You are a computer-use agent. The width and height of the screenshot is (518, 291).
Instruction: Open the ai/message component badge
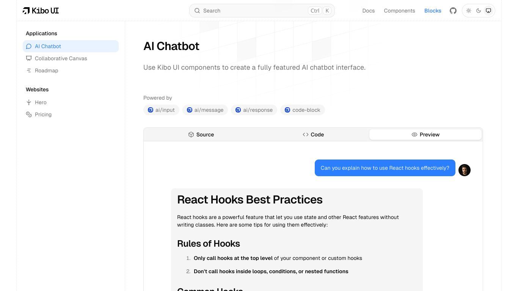205,110
